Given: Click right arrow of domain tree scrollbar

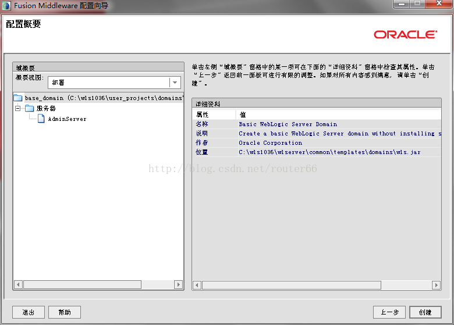Looking at the screenshot, I should click(x=178, y=284).
